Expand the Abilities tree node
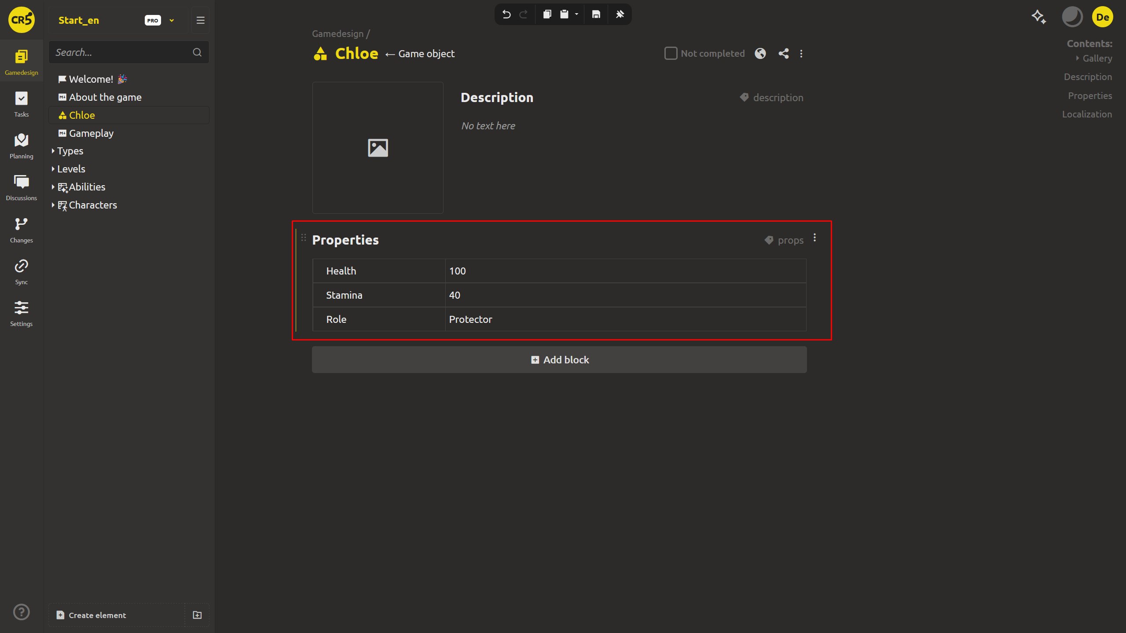Screen dimensions: 1126x633 point(53,187)
